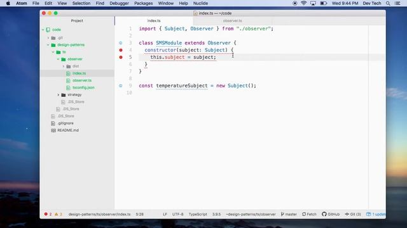Collapse the code root folder
407x228 pixels.
(43, 30)
